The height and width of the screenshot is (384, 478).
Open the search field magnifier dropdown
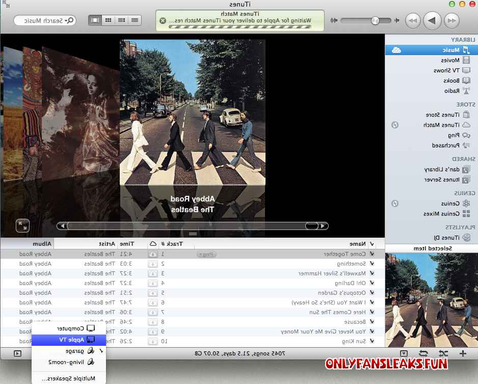[x=69, y=20]
